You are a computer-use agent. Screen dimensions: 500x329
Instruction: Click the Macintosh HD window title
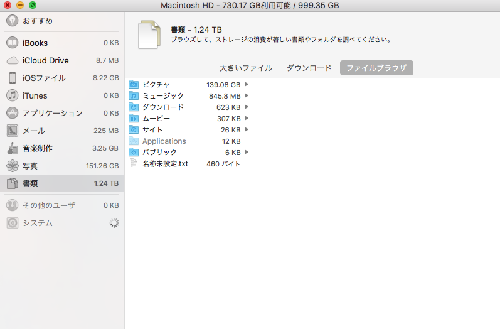[x=250, y=6]
